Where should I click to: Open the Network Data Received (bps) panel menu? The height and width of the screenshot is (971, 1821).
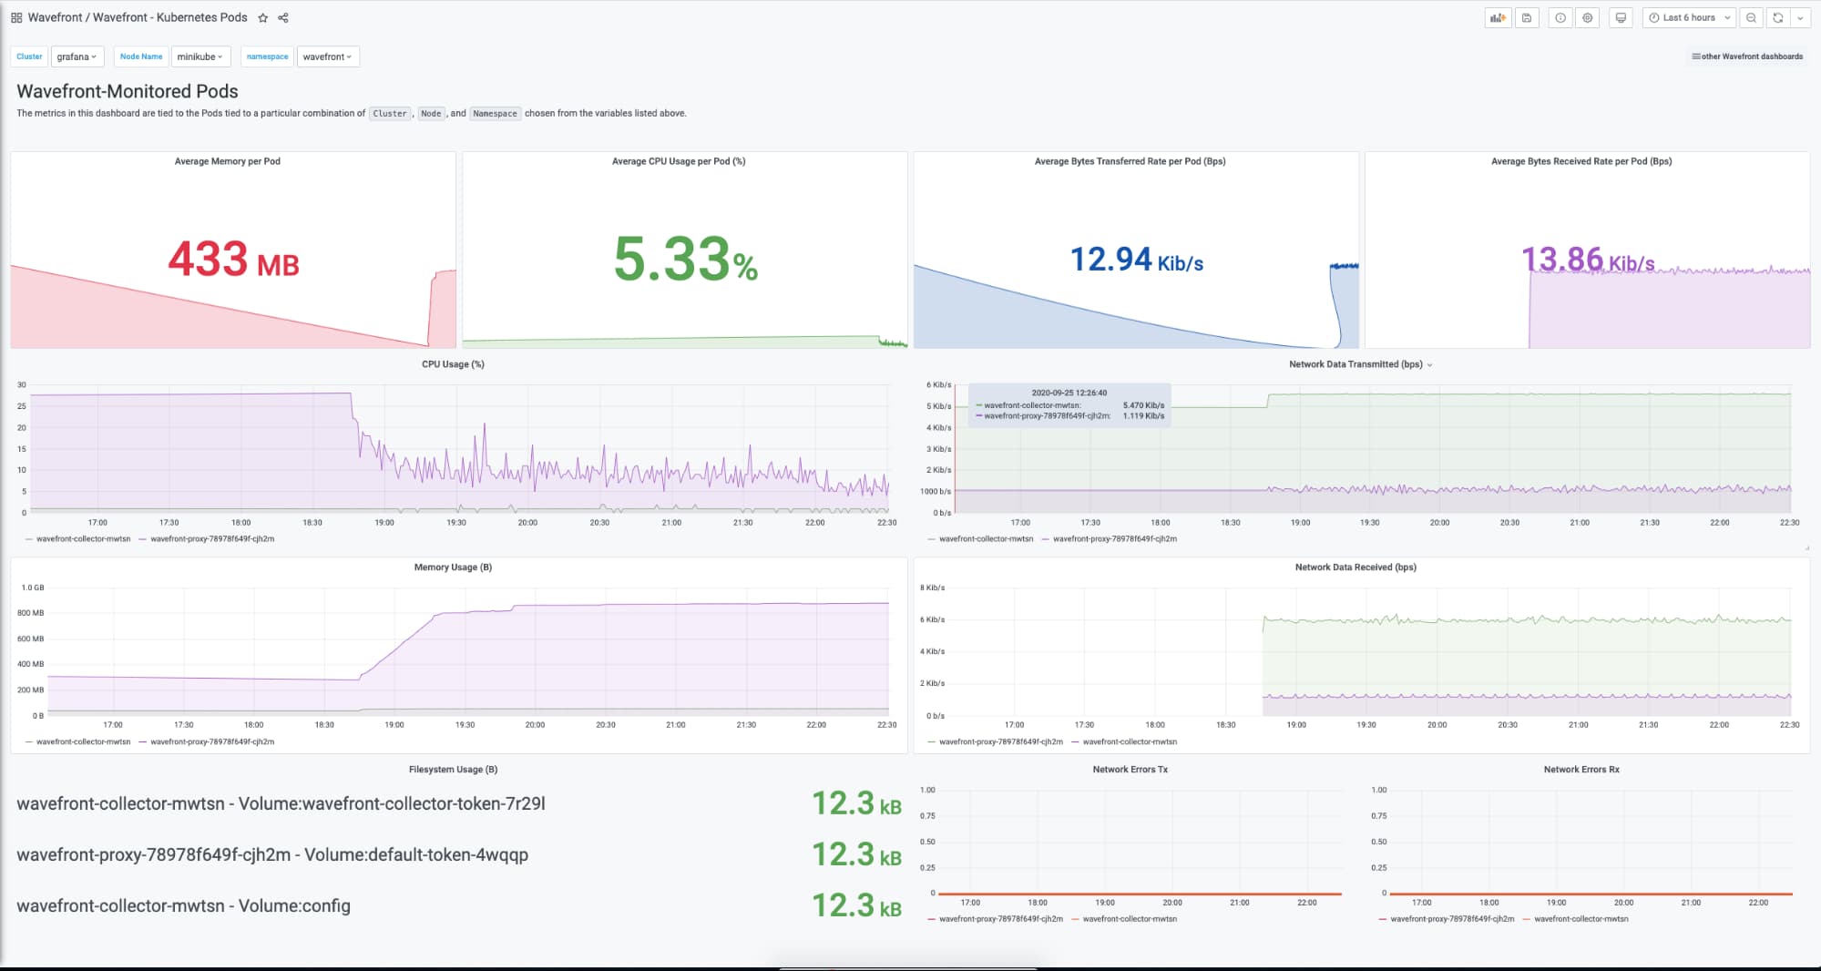pyautogui.click(x=1356, y=567)
